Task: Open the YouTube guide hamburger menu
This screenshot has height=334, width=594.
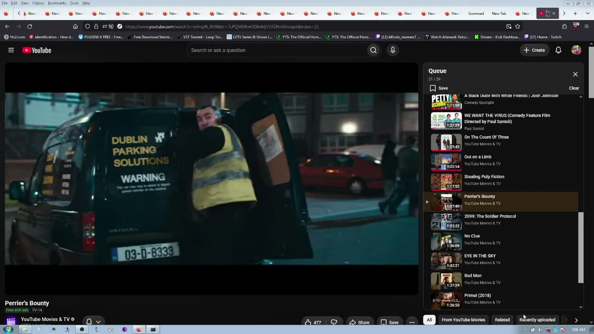Action: 11,50
